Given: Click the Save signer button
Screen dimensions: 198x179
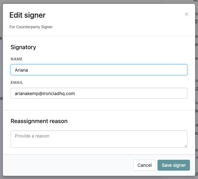Looking at the screenshot, I should pos(174,165).
